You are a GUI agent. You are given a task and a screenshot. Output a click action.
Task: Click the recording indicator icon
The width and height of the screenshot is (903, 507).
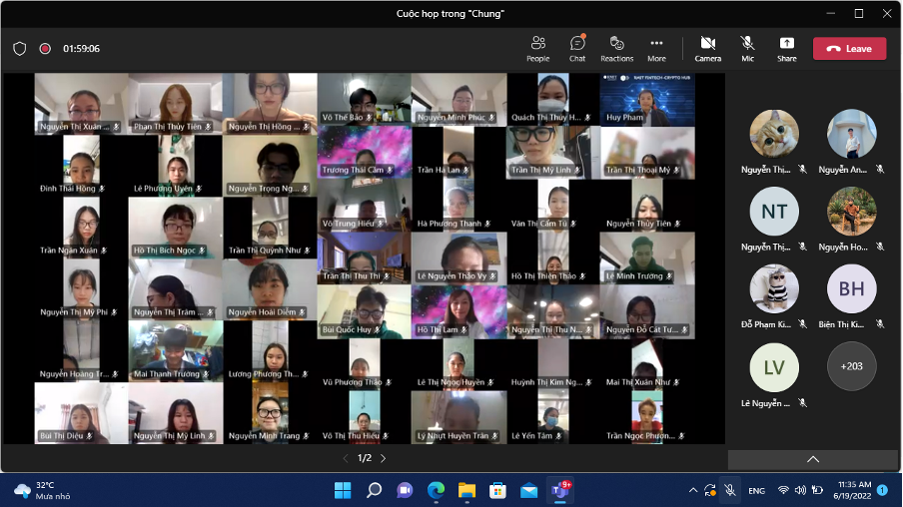(x=45, y=48)
